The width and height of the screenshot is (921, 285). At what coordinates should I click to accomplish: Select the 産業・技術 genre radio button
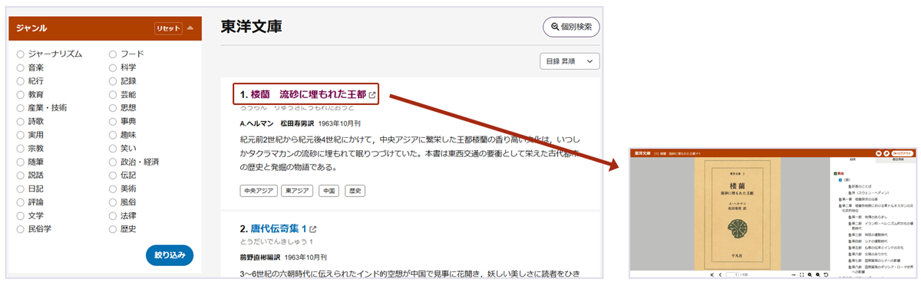[21, 108]
